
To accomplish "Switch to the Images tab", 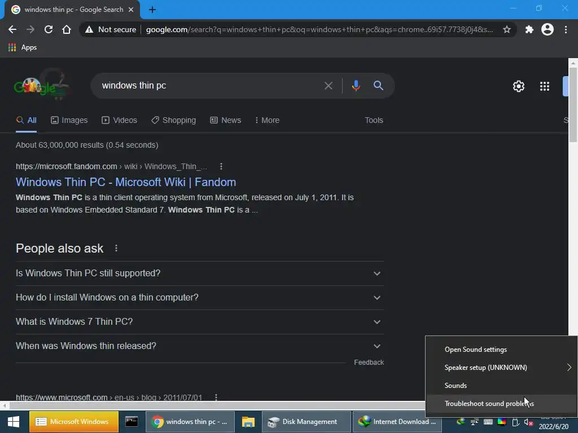I will [x=69, y=121].
